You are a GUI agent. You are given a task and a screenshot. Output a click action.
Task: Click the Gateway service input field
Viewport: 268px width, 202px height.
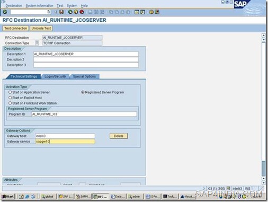tap(65, 142)
